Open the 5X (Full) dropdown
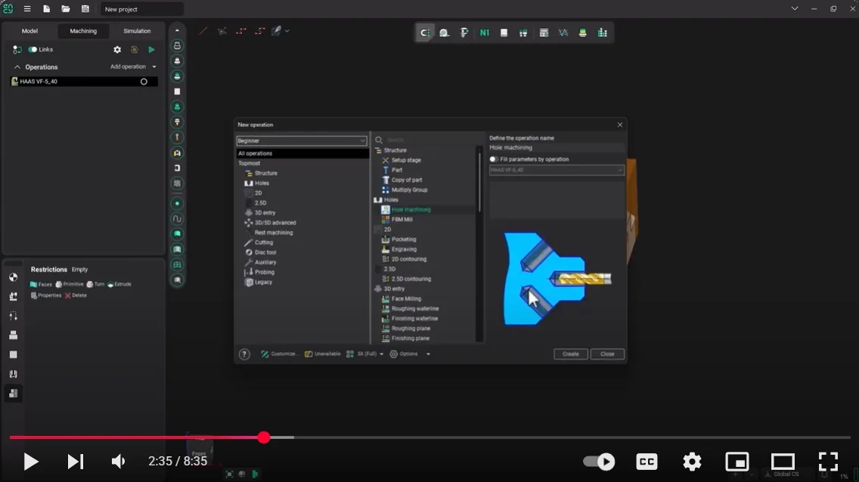 tap(365, 354)
